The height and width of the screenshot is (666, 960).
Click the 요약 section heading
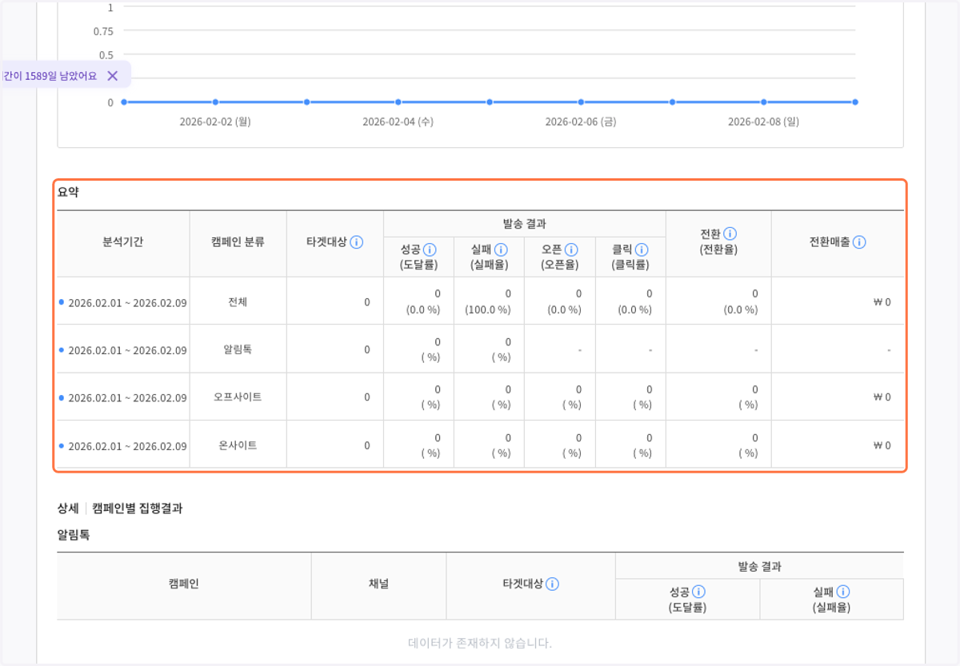(68, 192)
